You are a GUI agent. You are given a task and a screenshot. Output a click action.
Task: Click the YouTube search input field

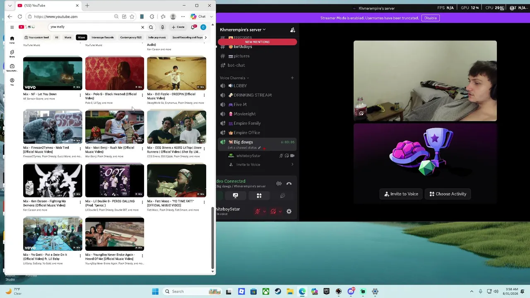94,27
